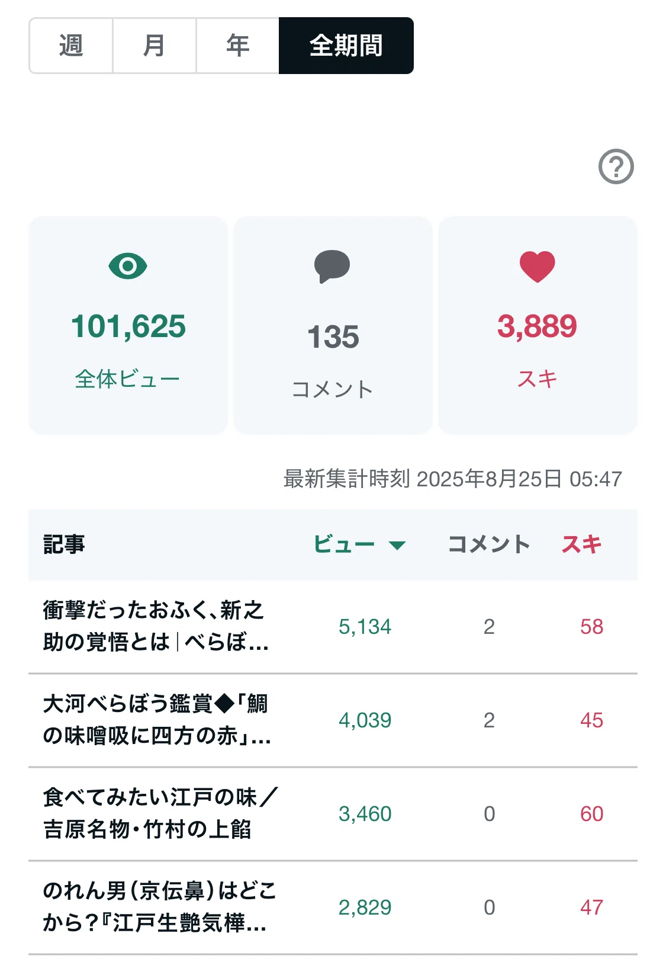Tap the 3,889 スキ summary card
Image resolution: width=666 pixels, height=962 pixels.
[538, 325]
